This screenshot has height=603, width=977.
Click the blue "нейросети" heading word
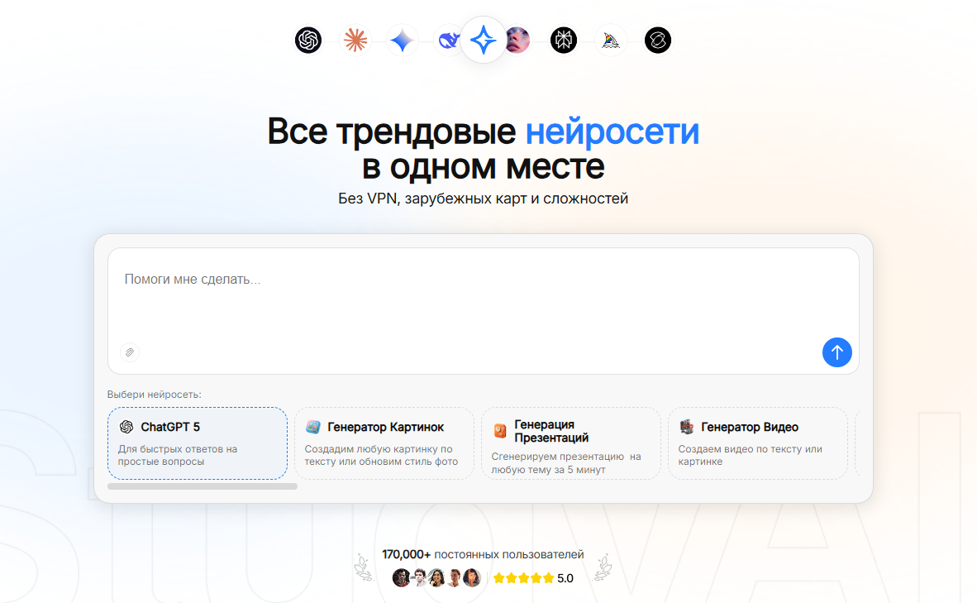[612, 131]
